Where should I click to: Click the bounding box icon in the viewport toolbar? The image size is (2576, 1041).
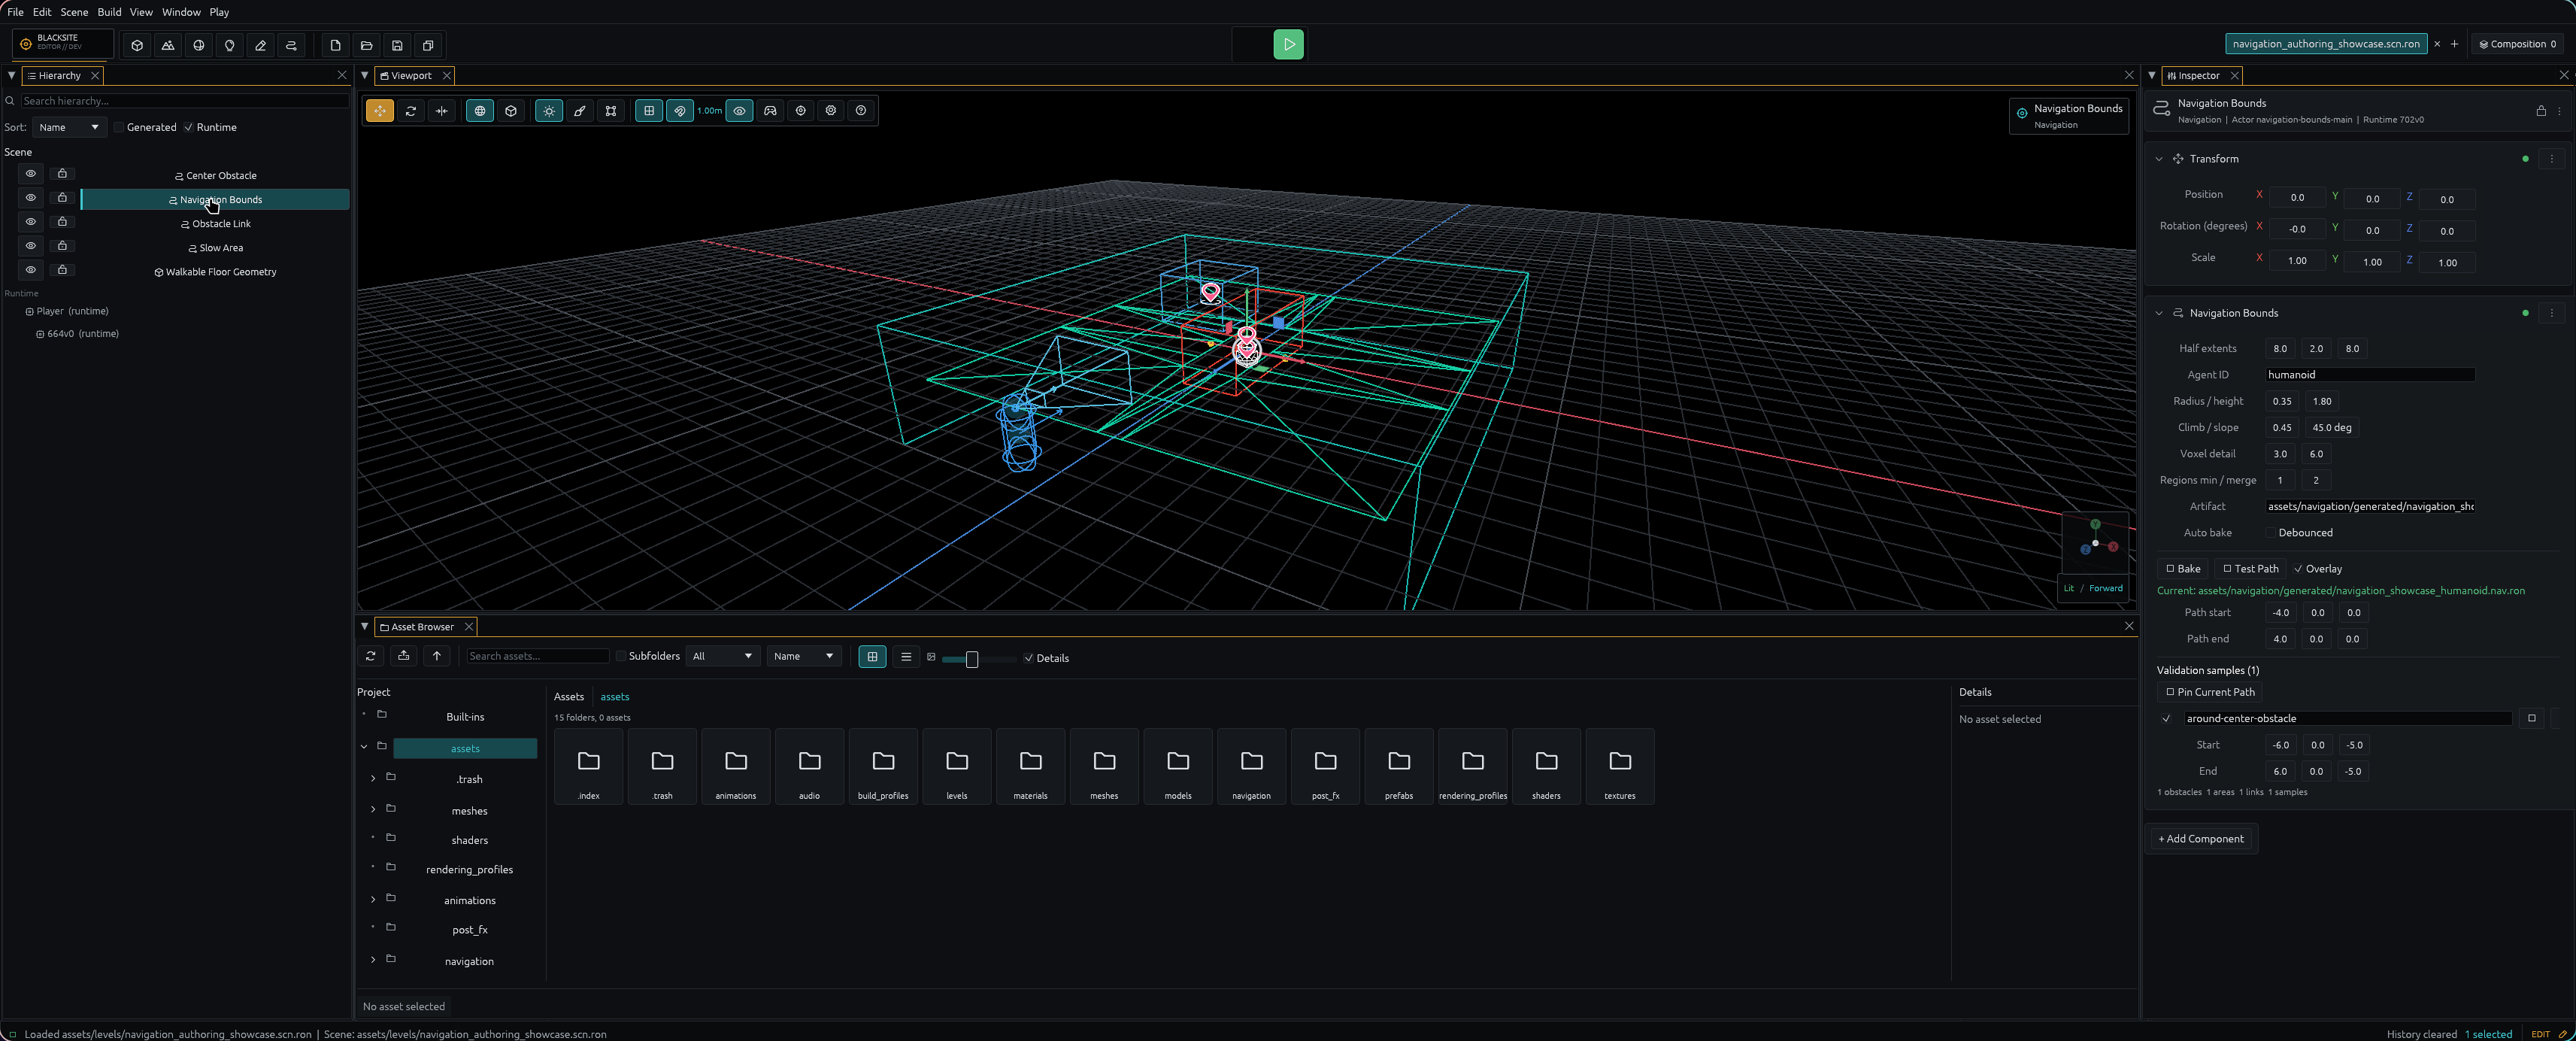click(611, 111)
